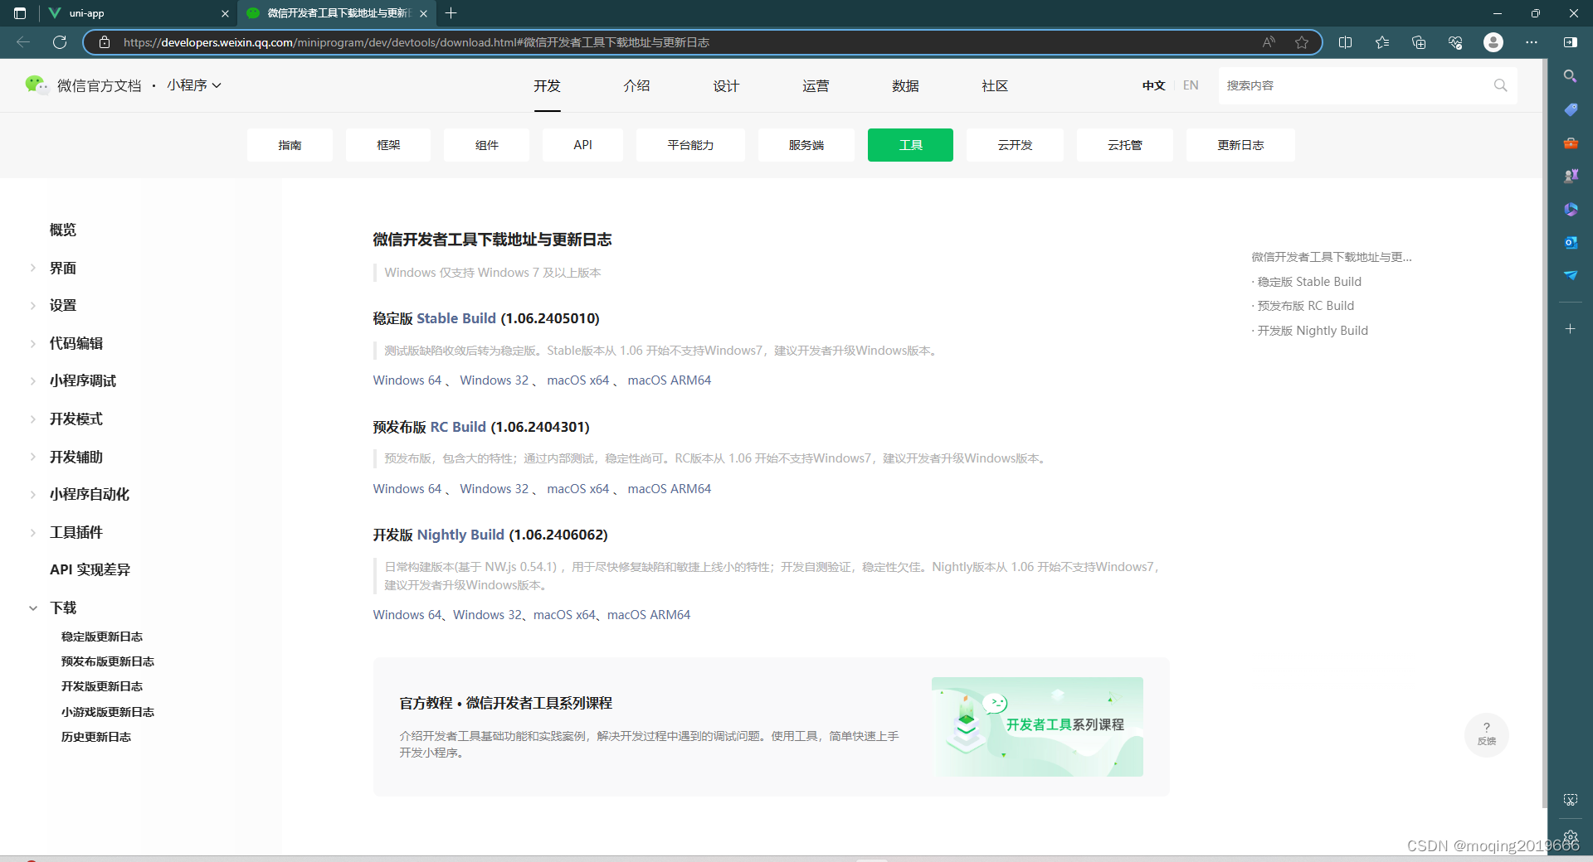This screenshot has width=1593, height=862.
Task: Click the search magnifier in docs search bar
Action: click(x=1500, y=85)
